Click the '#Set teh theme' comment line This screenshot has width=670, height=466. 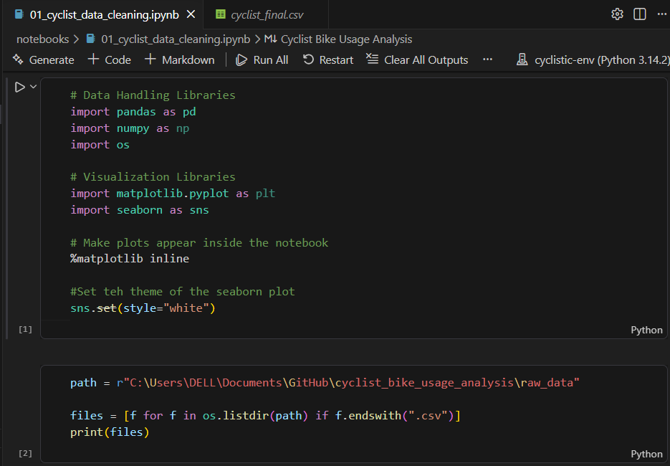coord(183,292)
